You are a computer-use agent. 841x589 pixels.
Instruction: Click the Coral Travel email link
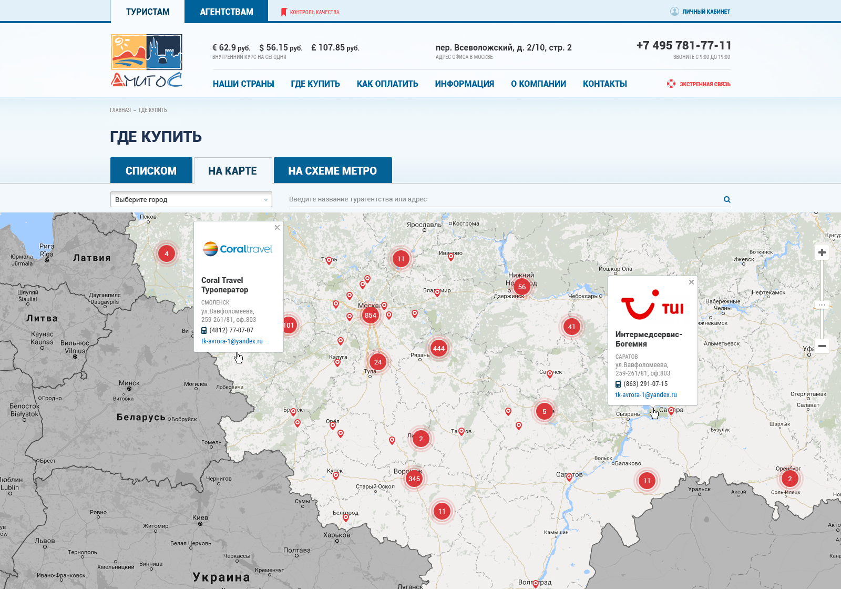tap(232, 341)
